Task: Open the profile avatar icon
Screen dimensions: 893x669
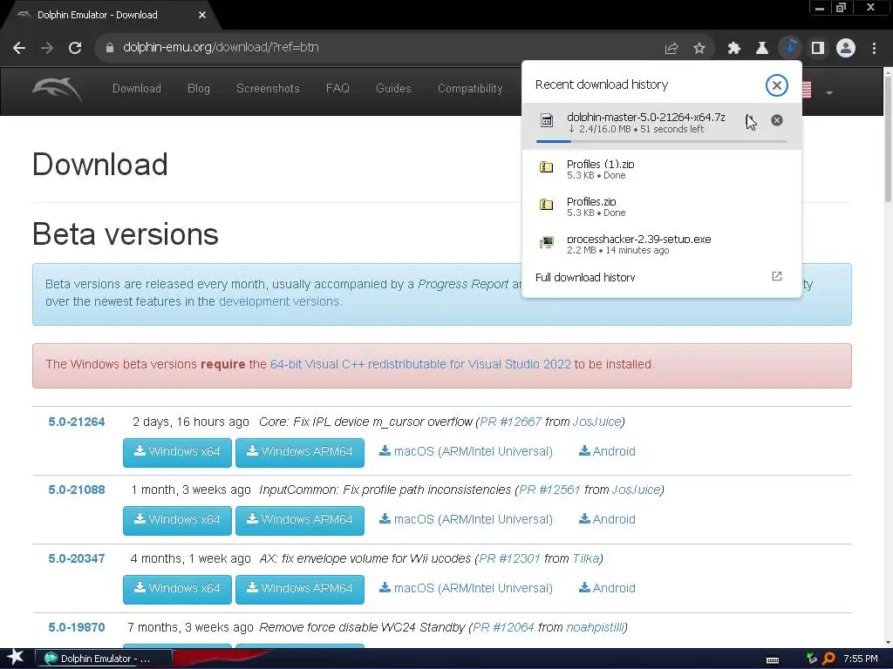Action: [x=846, y=49]
